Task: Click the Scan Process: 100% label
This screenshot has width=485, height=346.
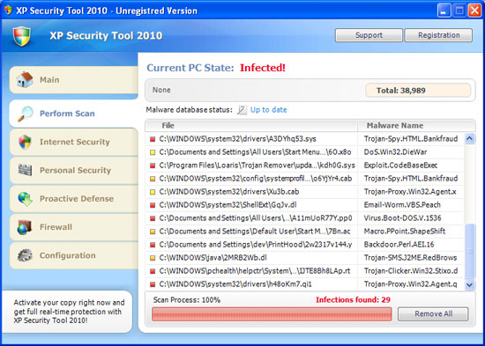Action: click(x=187, y=299)
